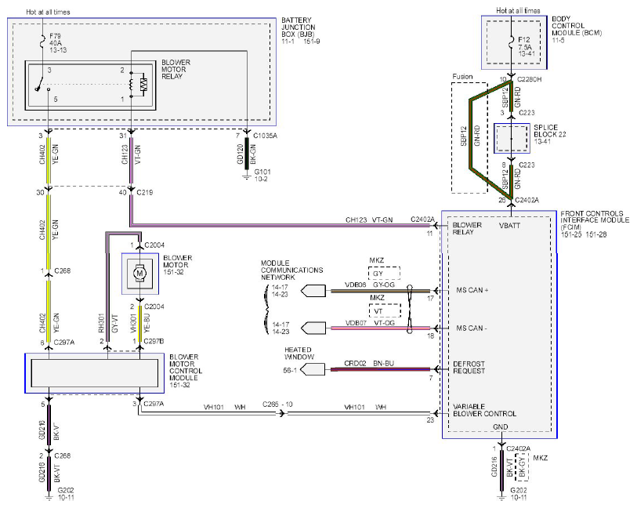Select the MKZ GY dashed option box
Image resolution: width=637 pixels, height=508 pixels.
pos(384,273)
